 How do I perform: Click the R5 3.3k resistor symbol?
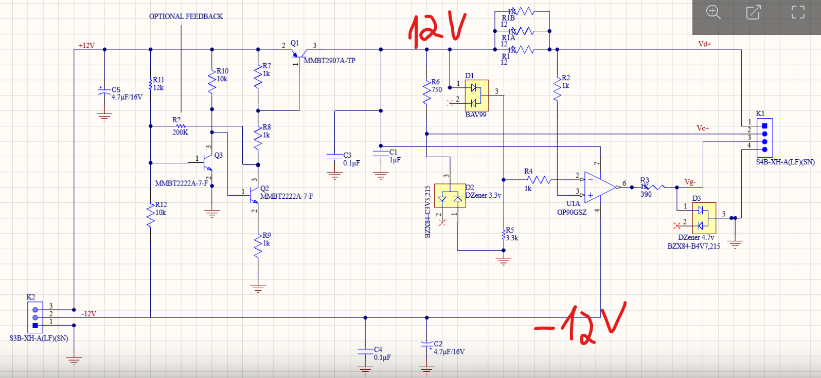(x=504, y=235)
